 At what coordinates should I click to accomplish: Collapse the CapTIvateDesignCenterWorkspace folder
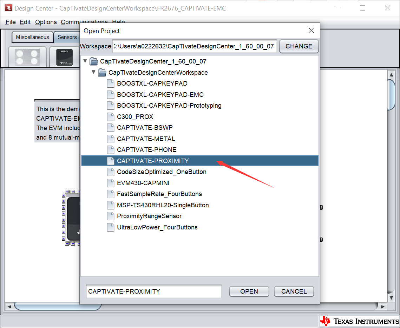tap(94, 72)
